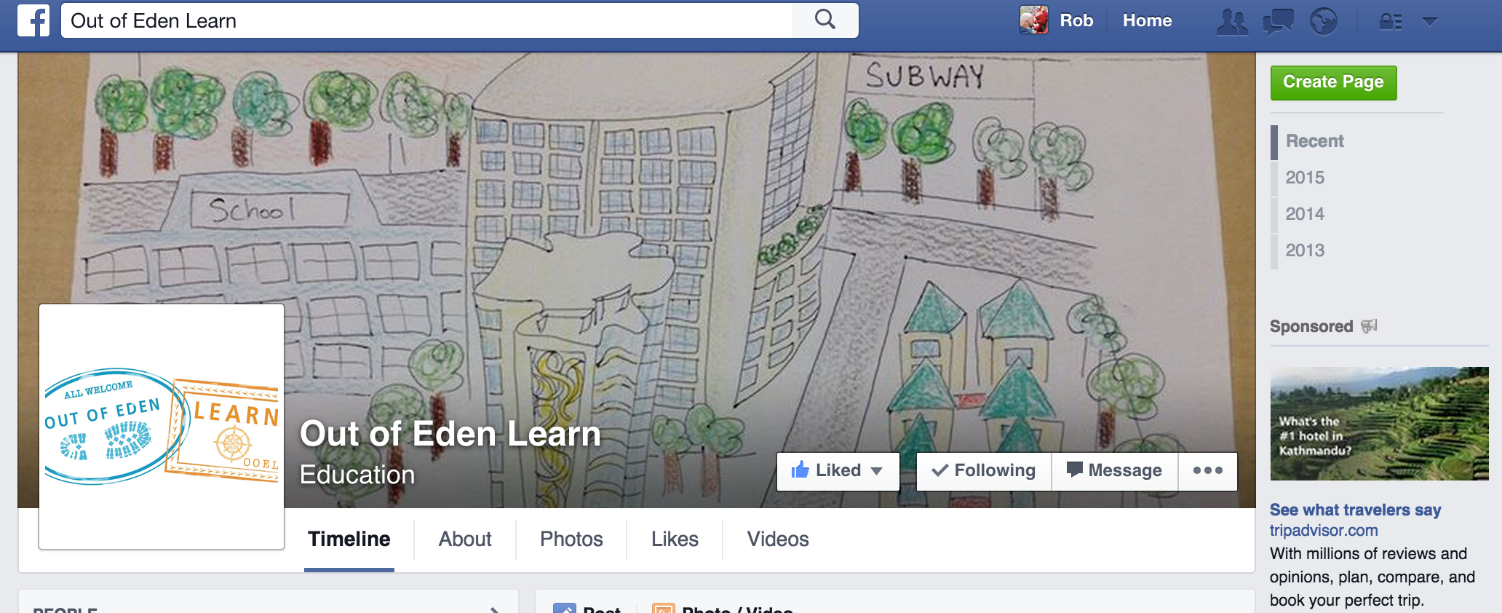The width and height of the screenshot is (1502, 613).
Task: Expand the People section chevron
Action: [494, 609]
